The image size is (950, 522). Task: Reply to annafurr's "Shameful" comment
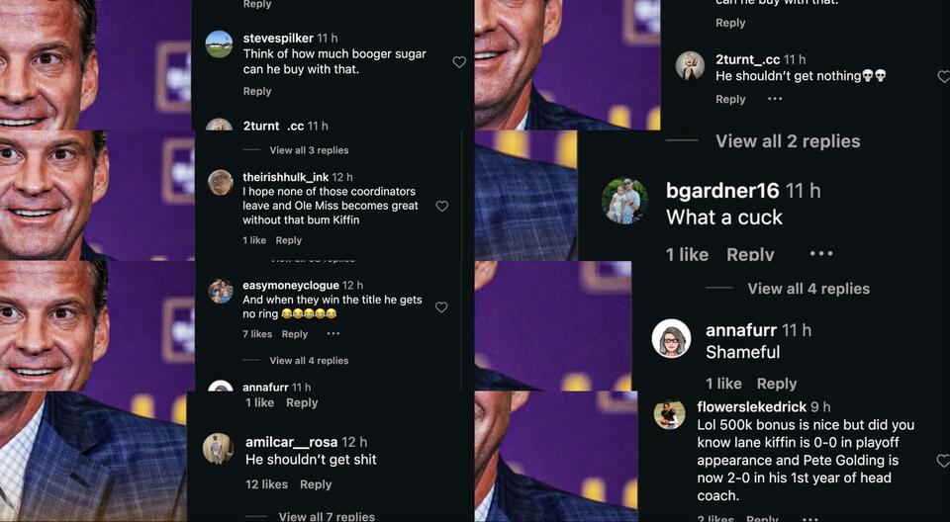click(777, 384)
